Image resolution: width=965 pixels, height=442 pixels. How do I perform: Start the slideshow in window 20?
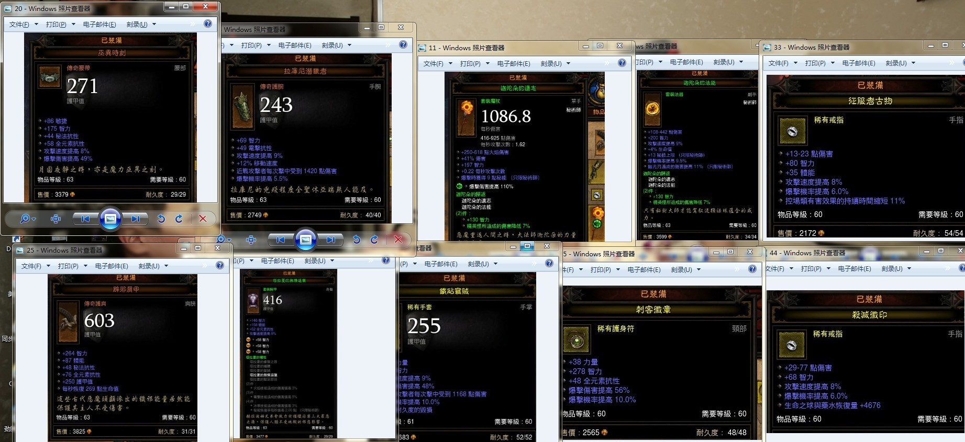[x=110, y=219]
